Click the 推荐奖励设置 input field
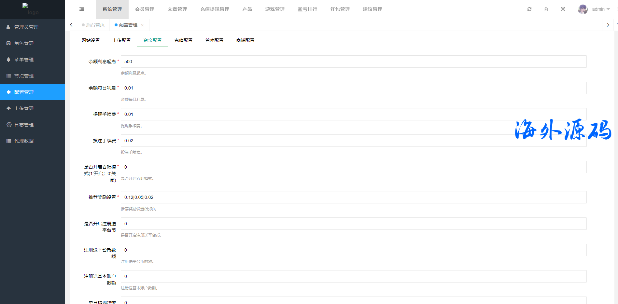This screenshot has width=618, height=304. coord(353,197)
